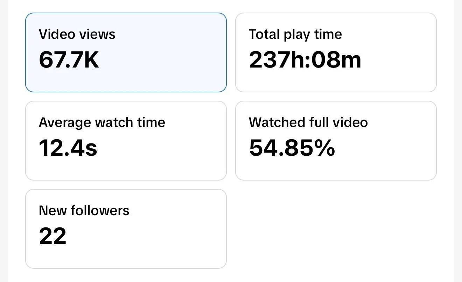This screenshot has width=462, height=282.
Task: Switch to Average watch time metric
Action: [x=126, y=141]
